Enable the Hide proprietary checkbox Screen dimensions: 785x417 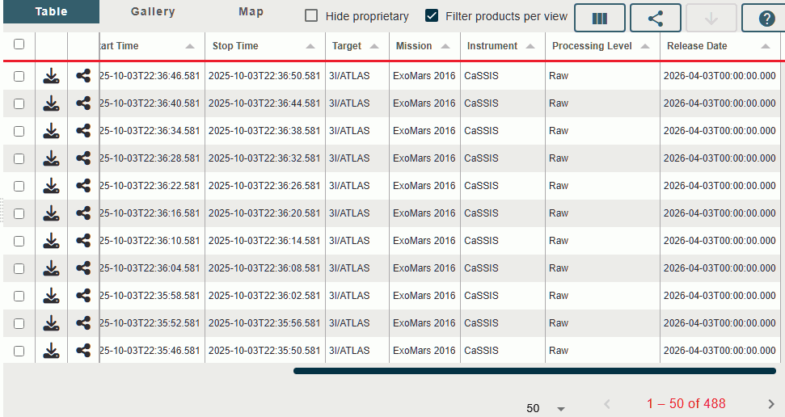311,16
